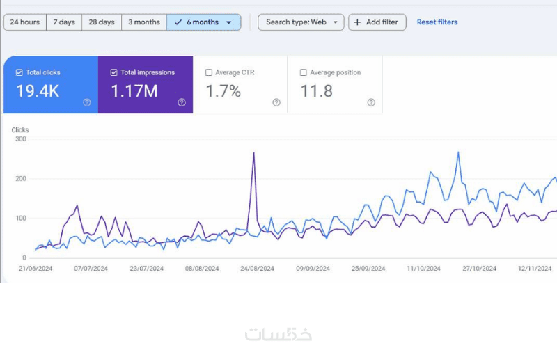Open help icon on Average position card
557x348 pixels.
[x=371, y=102]
